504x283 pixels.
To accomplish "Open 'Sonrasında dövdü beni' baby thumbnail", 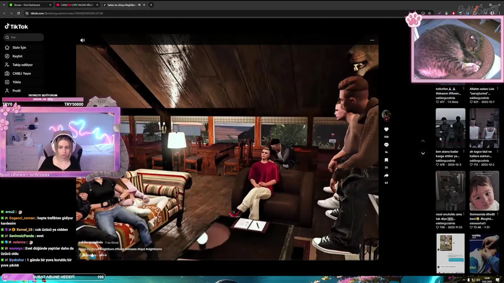I will click(x=484, y=191).
